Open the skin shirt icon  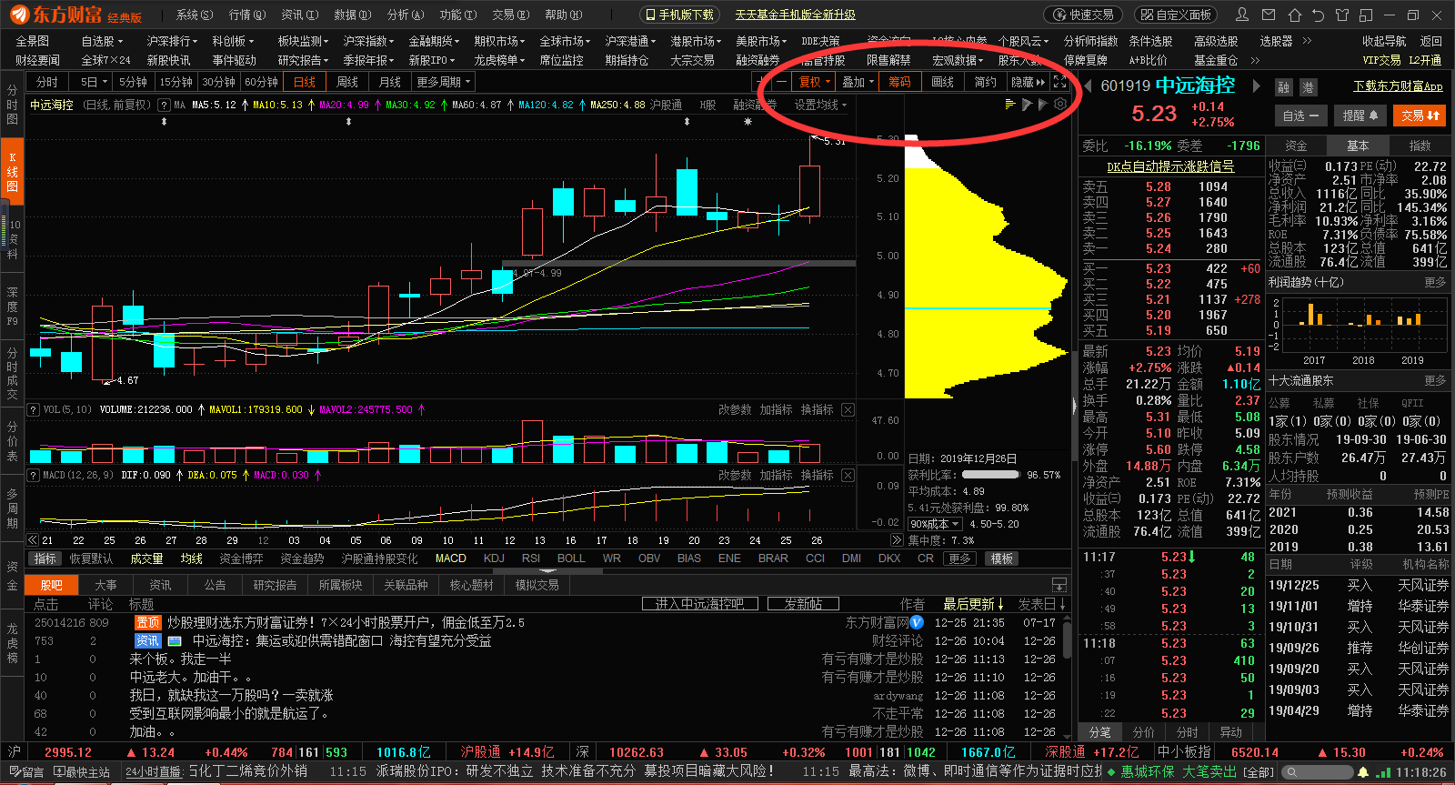pos(1340,15)
